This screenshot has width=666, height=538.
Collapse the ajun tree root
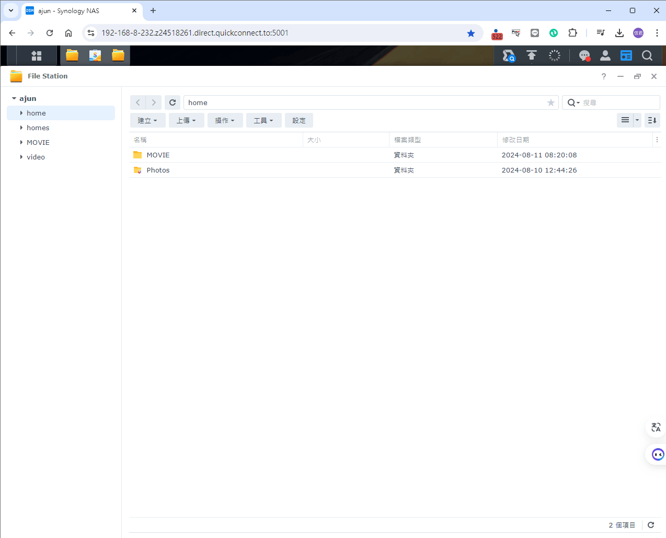pyautogui.click(x=14, y=98)
